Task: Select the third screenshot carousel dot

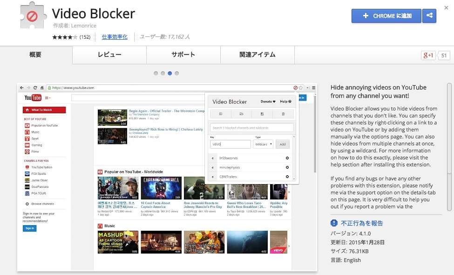Action: (x=169, y=73)
